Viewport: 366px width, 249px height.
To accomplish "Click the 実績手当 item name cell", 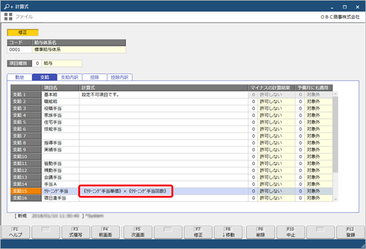I will (60, 150).
